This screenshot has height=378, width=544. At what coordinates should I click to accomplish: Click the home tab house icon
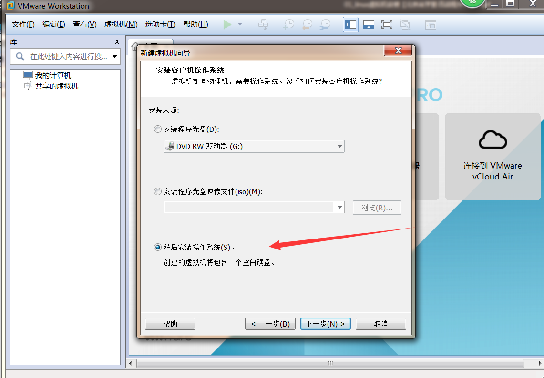point(134,47)
